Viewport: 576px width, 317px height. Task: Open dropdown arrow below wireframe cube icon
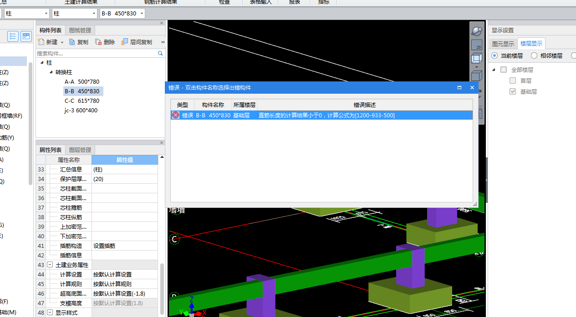tap(476, 67)
